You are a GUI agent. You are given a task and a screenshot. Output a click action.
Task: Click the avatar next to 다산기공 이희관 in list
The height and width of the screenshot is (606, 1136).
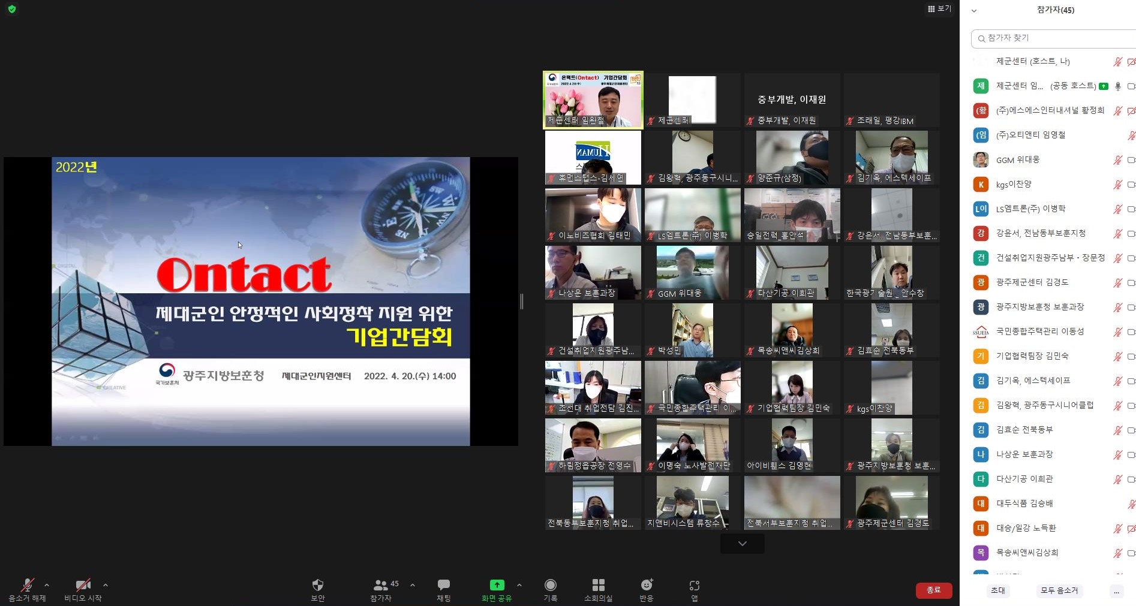click(x=981, y=479)
